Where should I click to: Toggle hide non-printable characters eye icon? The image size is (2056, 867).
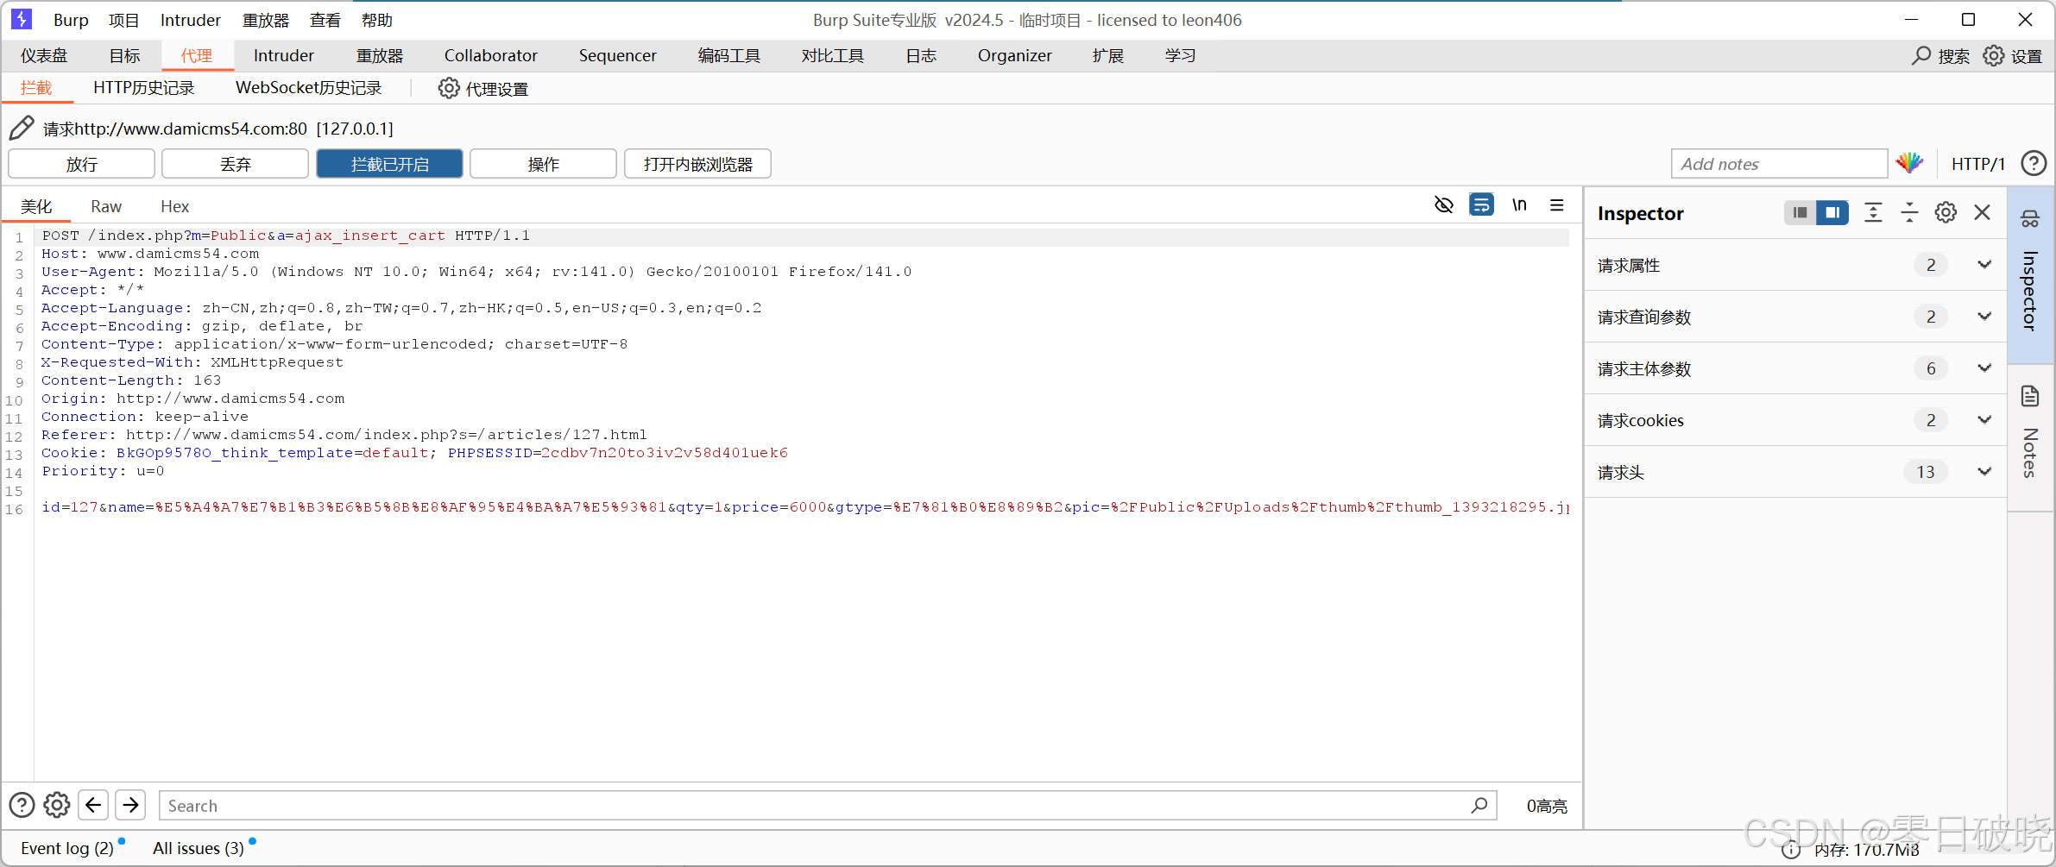1443,204
